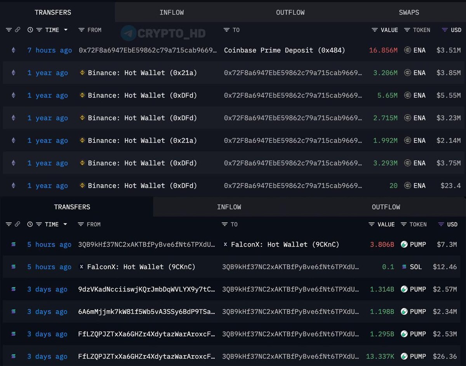This screenshot has height=366, width=466.
Task: Toggle the TIME sort arrow in the PUMP table
Action: coord(65,224)
